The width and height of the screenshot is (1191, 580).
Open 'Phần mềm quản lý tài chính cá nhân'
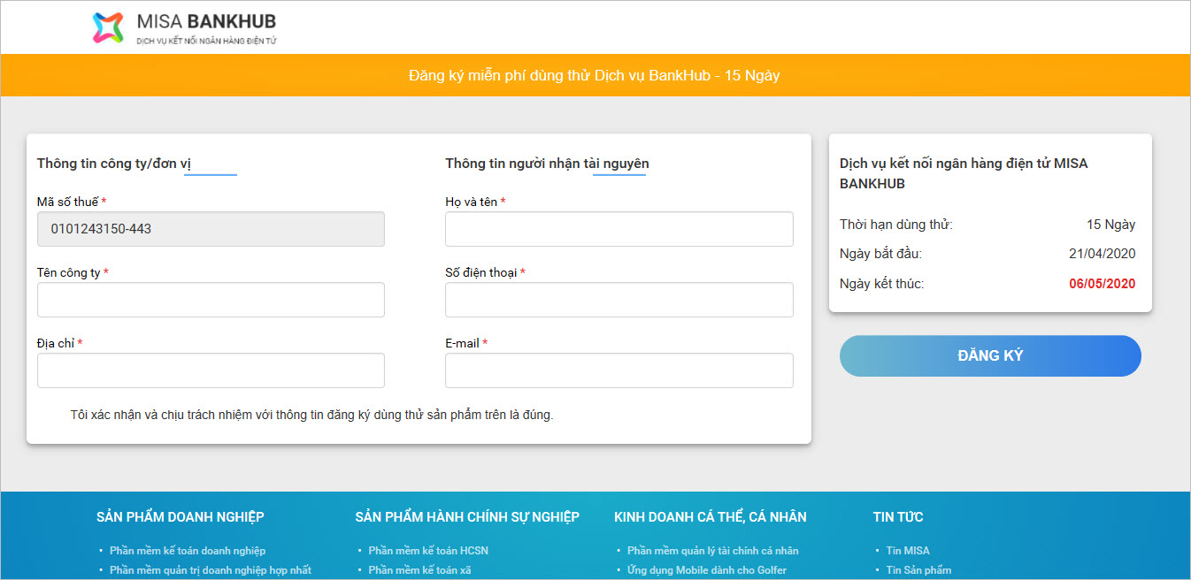tap(712, 551)
